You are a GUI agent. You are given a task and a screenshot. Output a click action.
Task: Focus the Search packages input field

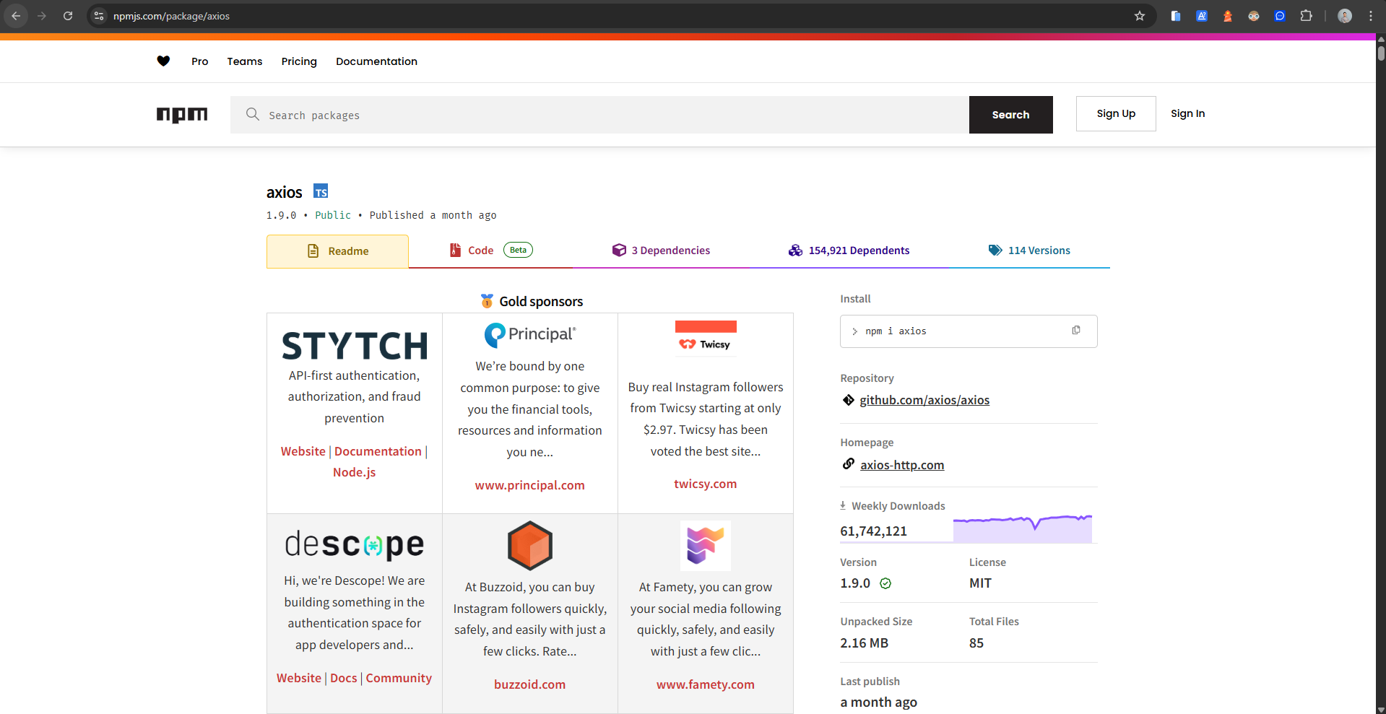(599, 115)
